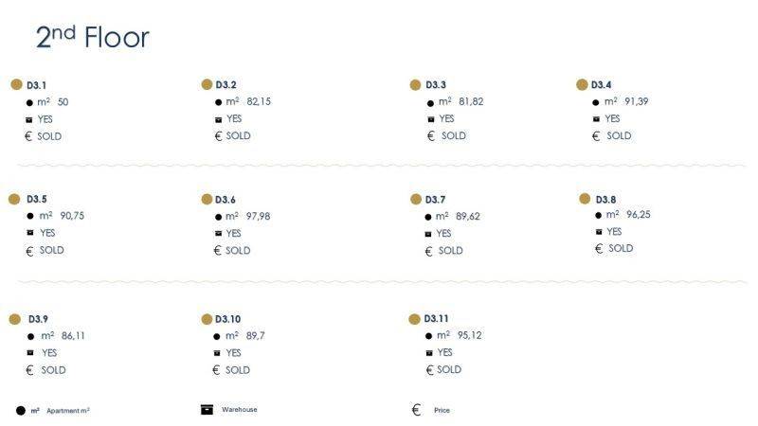Click the YES warehouse value under D3.11

pos(444,352)
